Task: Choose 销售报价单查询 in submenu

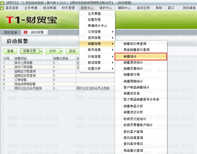Action: (x=141, y=44)
